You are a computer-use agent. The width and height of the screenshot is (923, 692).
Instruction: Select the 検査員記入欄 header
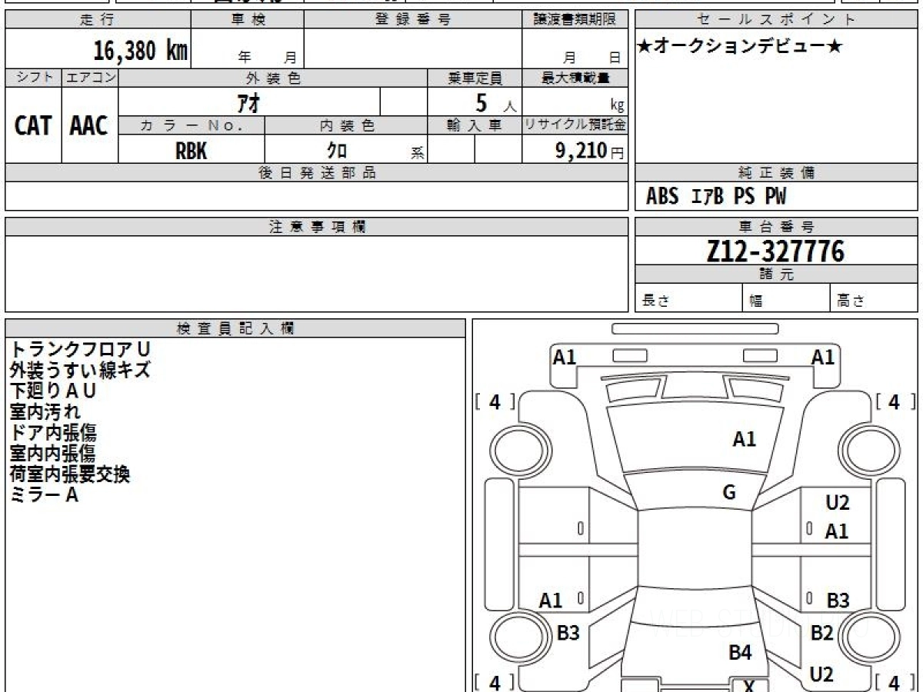235,328
